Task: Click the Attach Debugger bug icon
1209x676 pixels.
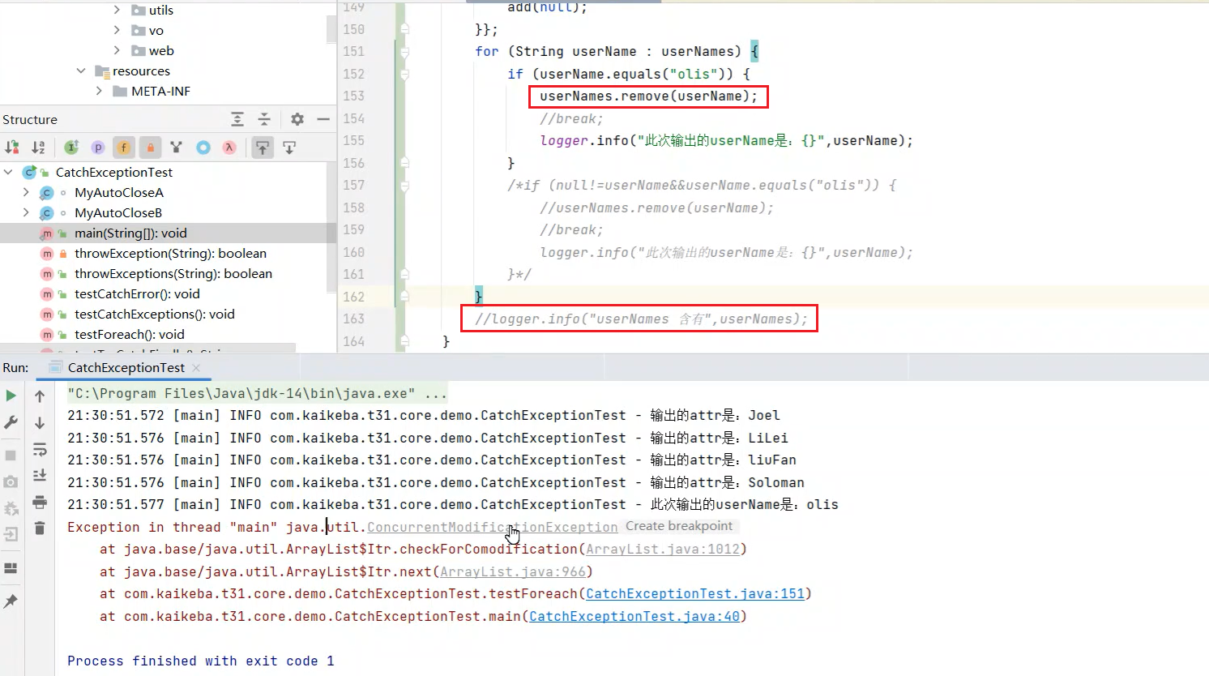Action: pos(11,509)
